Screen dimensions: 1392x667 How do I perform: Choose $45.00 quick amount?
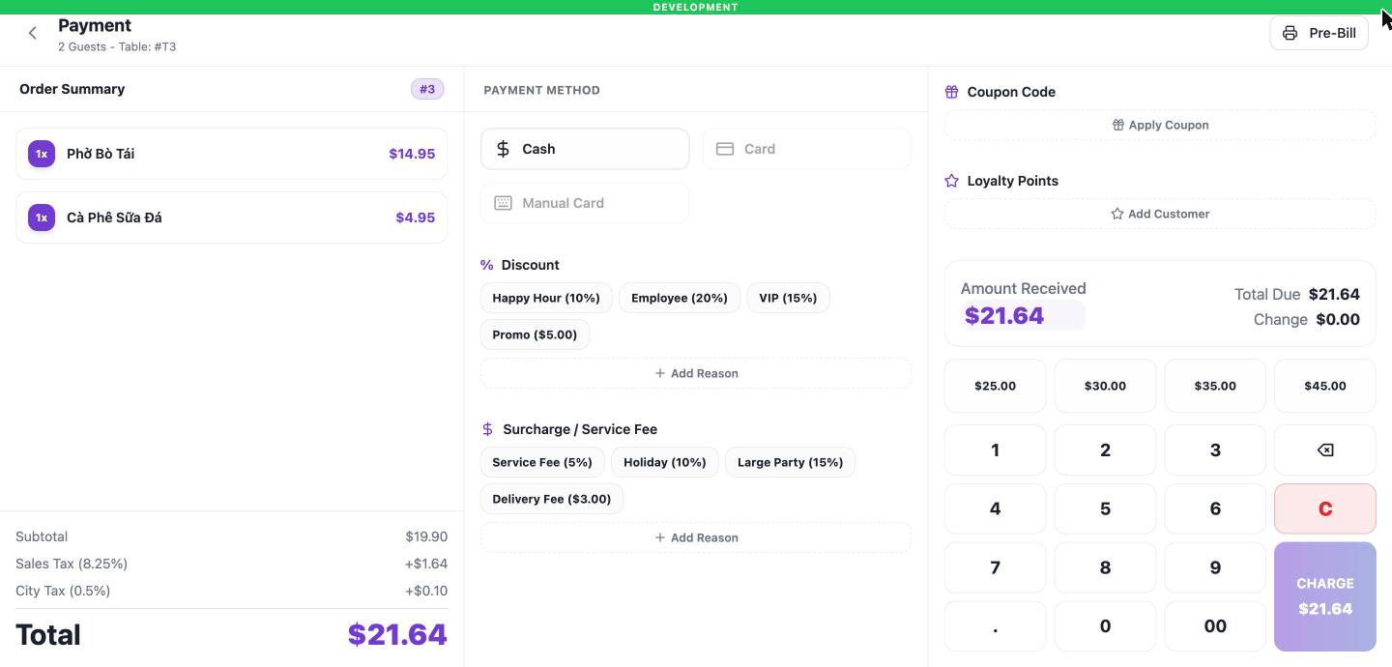point(1325,386)
